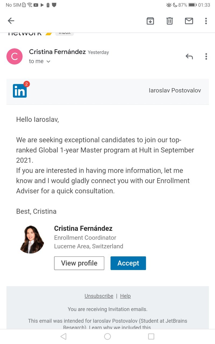Image resolution: width=215 pixels, height=344 pixels.
Task: Click the View profile button
Action: (x=79, y=263)
